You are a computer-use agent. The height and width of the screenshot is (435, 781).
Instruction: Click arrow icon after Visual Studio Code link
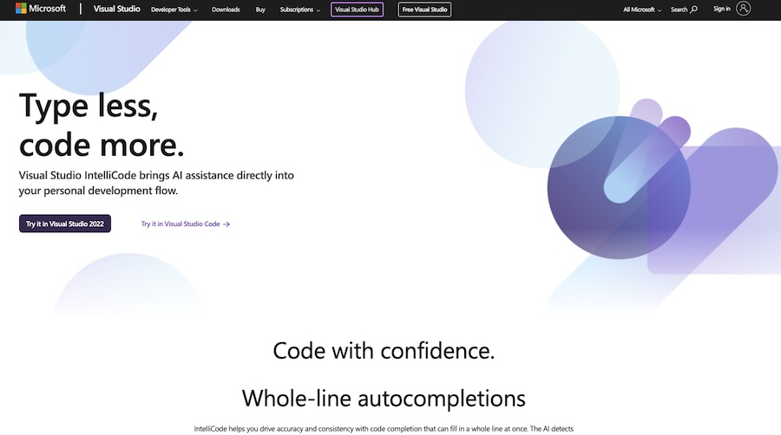click(x=226, y=224)
